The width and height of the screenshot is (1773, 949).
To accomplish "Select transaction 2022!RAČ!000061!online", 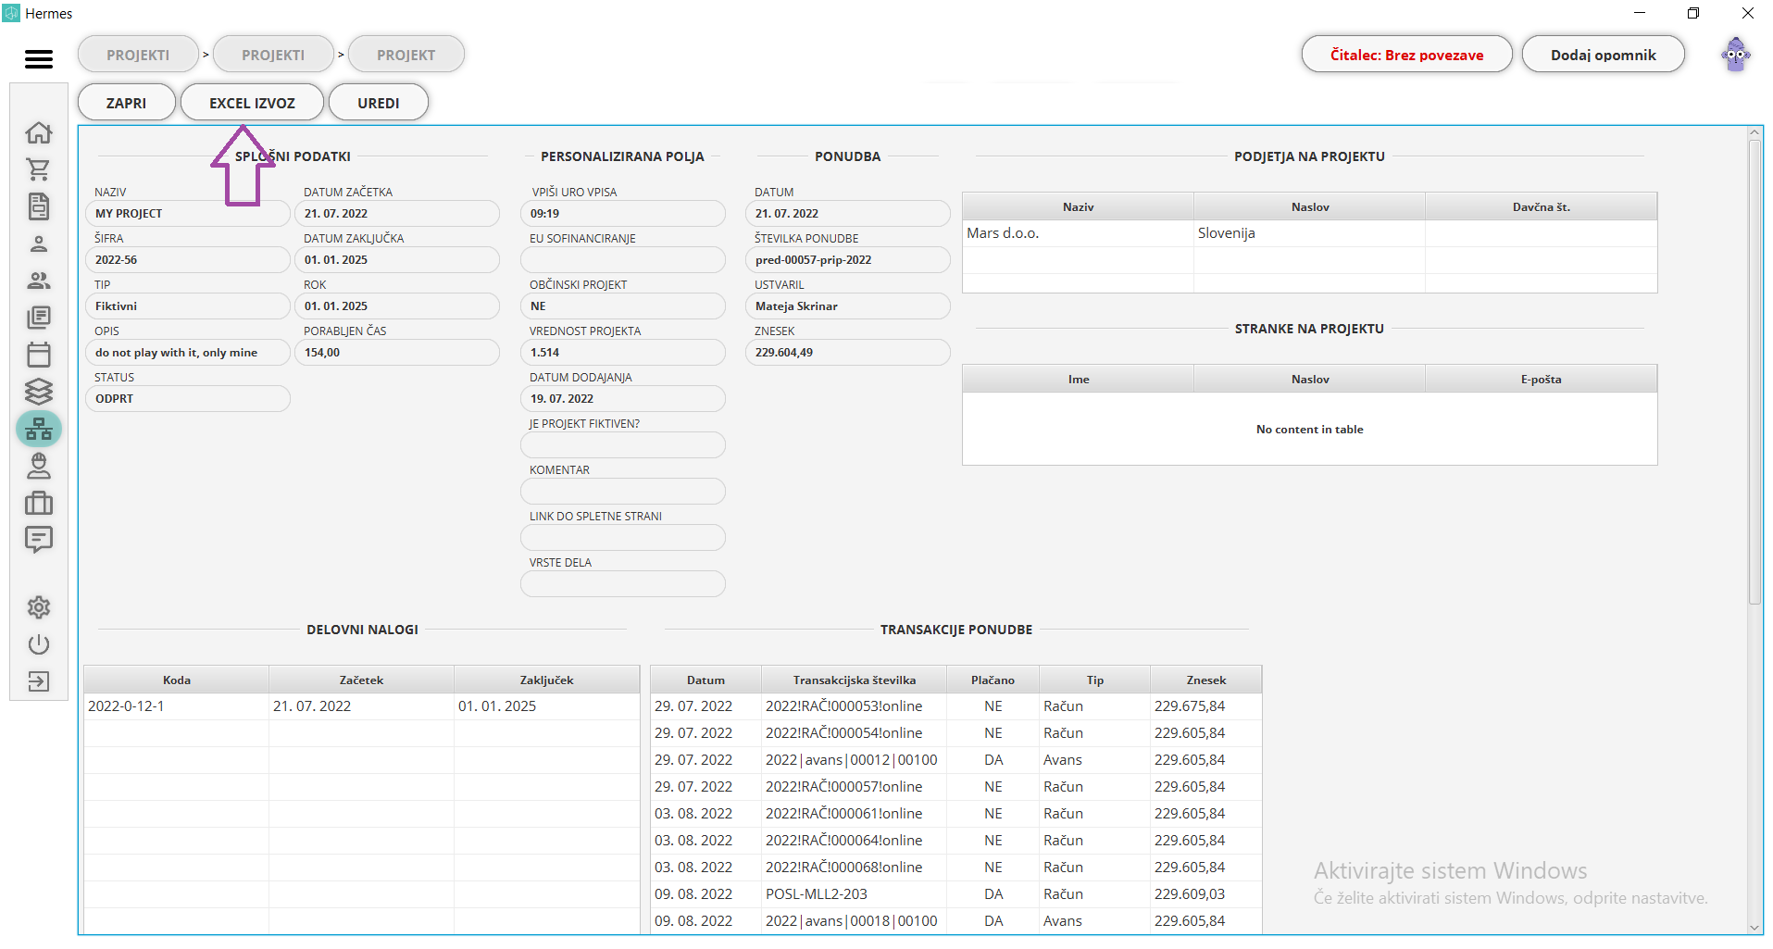I will point(955,814).
